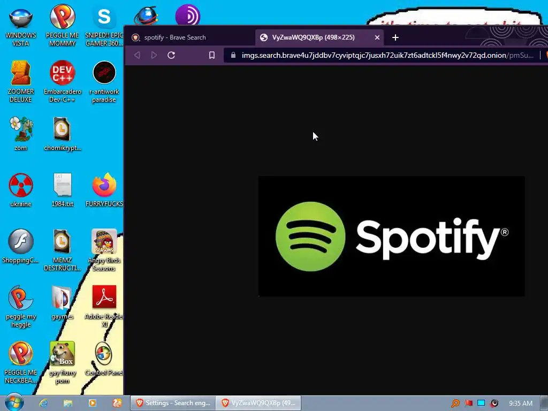The height and width of the screenshot is (411, 548).
Task: Open the Windows Start menu orb
Action: pos(14,402)
